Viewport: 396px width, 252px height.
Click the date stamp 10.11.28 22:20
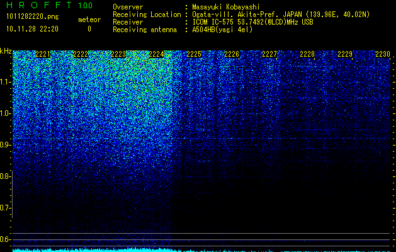pos(32,29)
